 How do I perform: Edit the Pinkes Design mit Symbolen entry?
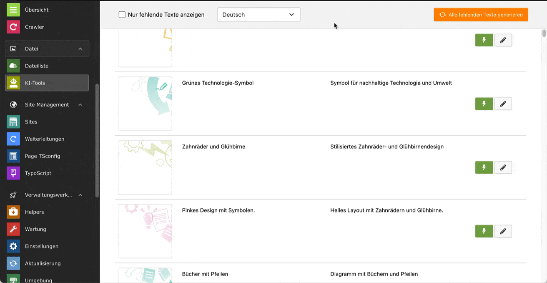[x=503, y=231]
